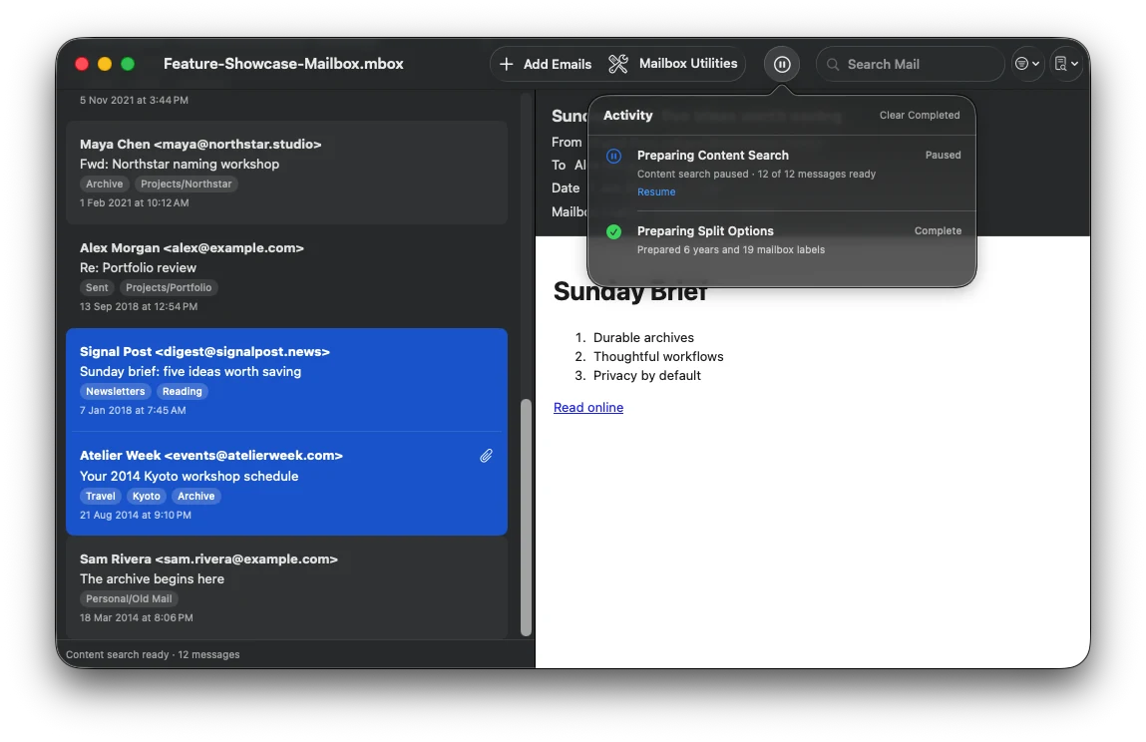Click the 7 Jan 2018 at 7:45 AM date

tap(133, 411)
